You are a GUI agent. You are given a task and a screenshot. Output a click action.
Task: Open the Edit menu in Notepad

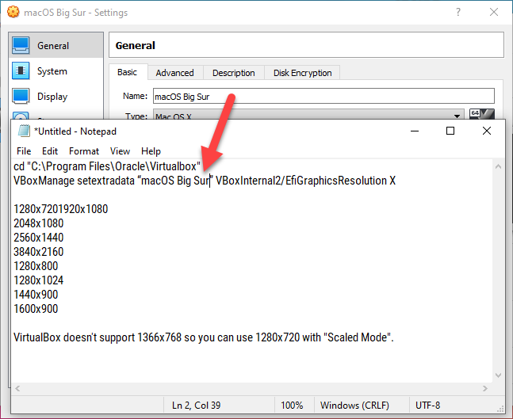[50, 150]
